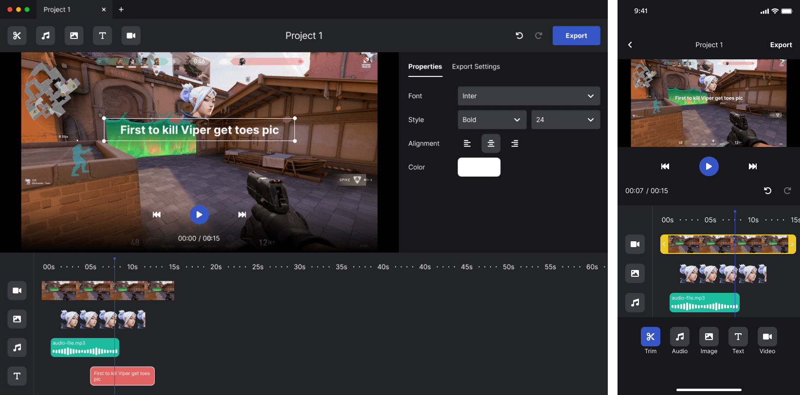Switch to the Export Settings tab

(x=475, y=67)
